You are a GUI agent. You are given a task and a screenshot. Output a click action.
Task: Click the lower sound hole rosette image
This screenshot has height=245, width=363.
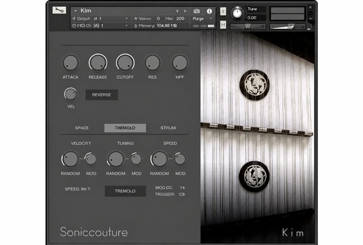tap(254, 176)
